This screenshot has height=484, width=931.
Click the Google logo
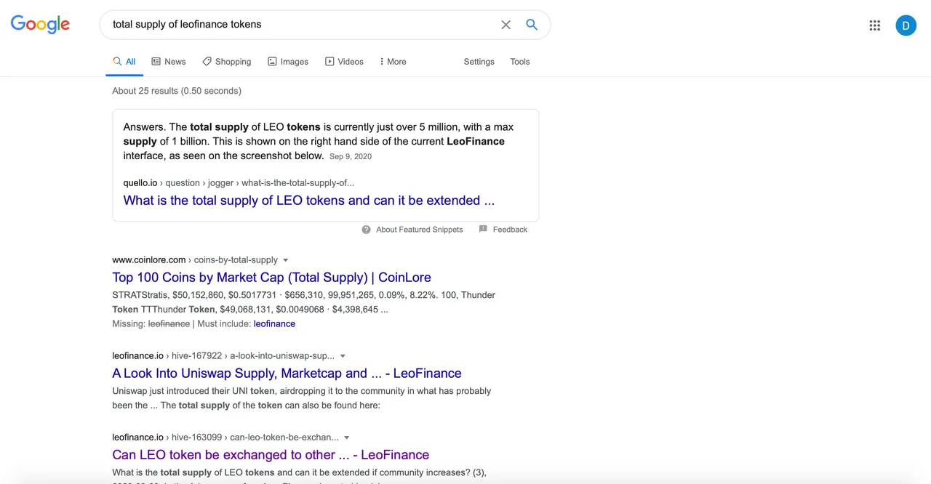click(x=40, y=25)
